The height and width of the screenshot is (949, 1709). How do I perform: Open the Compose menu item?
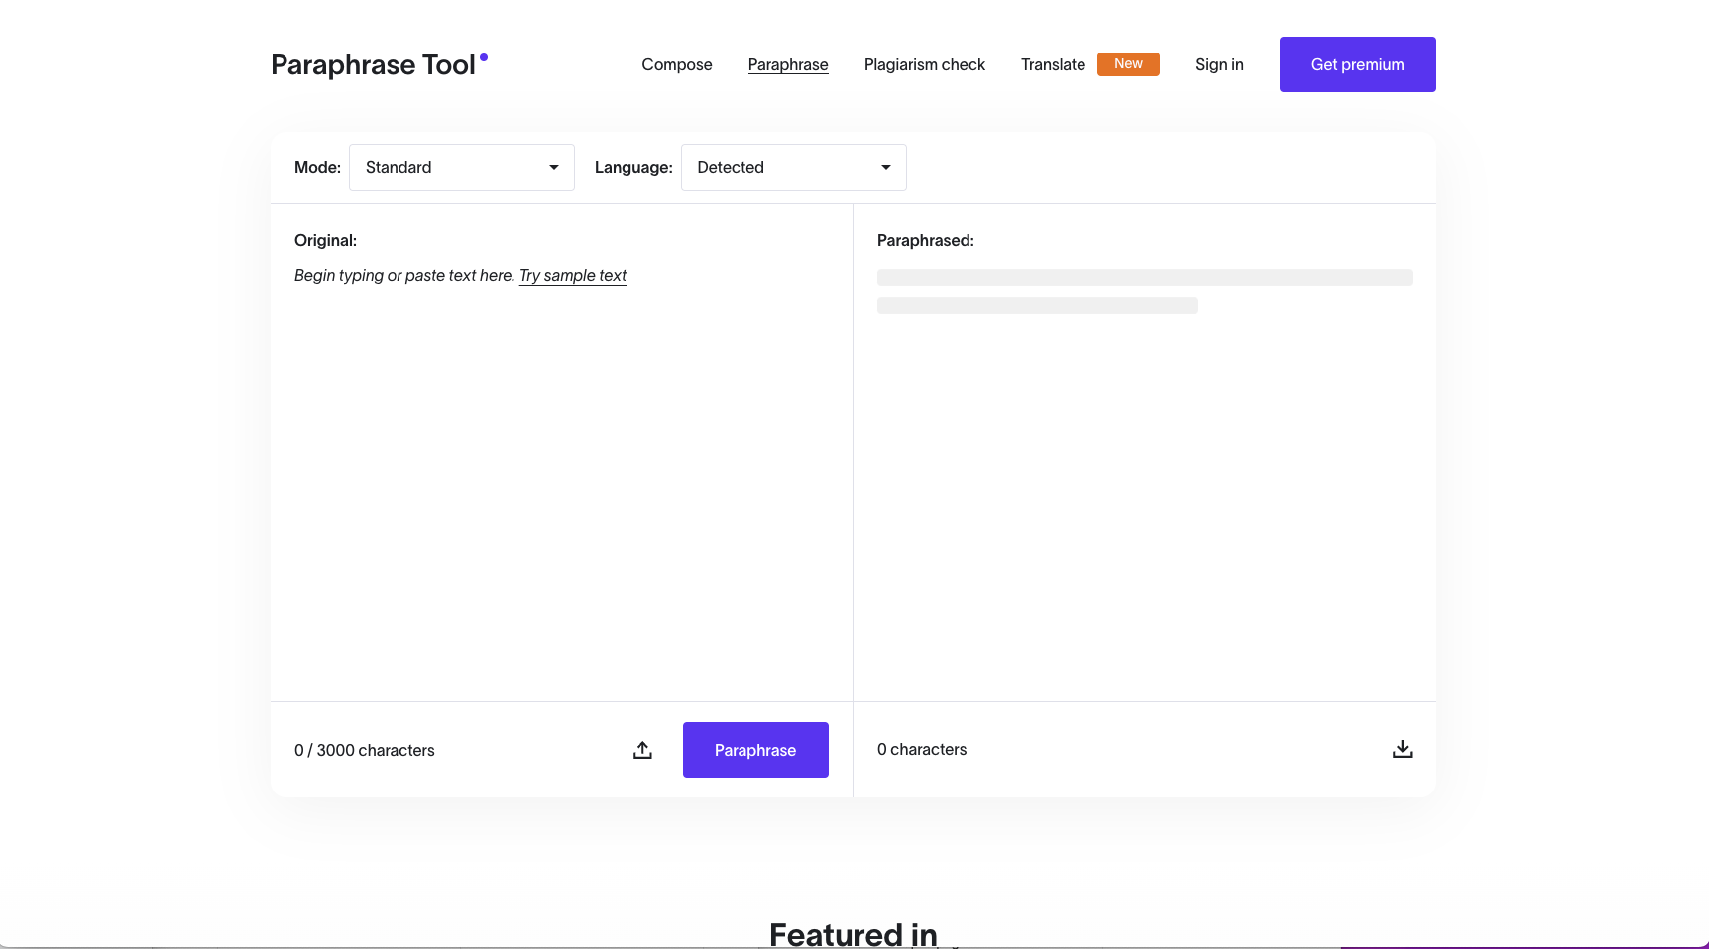(x=677, y=64)
